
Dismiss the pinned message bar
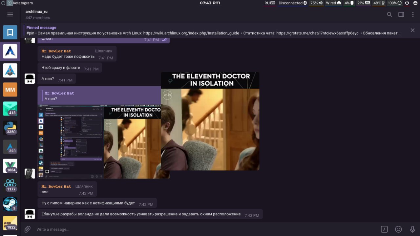[x=412, y=30]
